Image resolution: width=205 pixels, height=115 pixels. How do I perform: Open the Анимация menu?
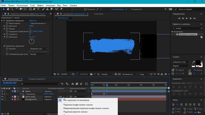coord(51,5)
